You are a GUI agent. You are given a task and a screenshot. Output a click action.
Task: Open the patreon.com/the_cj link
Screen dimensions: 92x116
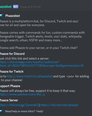22,94
